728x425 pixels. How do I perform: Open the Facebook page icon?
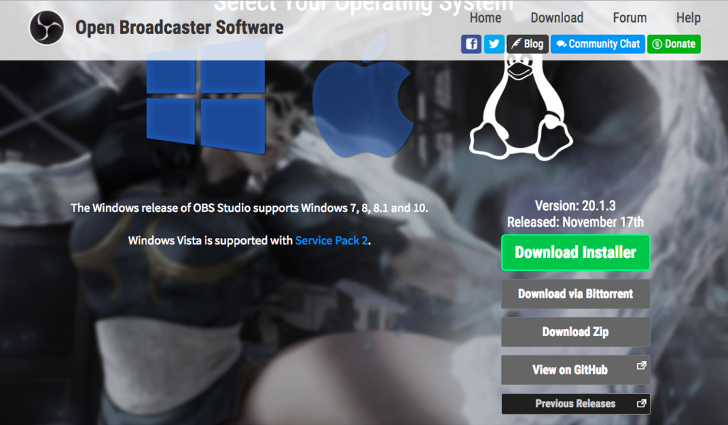pyautogui.click(x=471, y=44)
